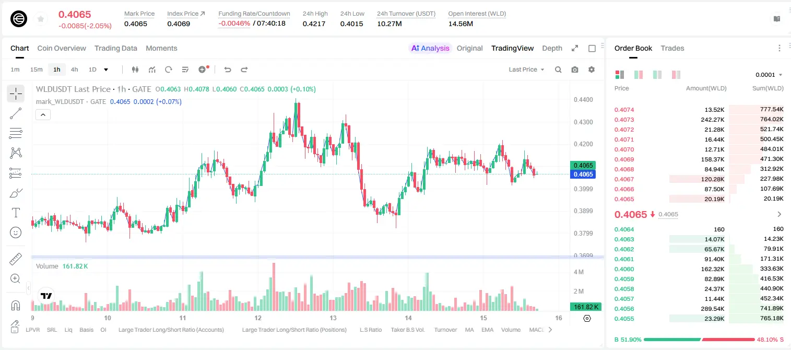Click the AI Analysis button

point(430,48)
